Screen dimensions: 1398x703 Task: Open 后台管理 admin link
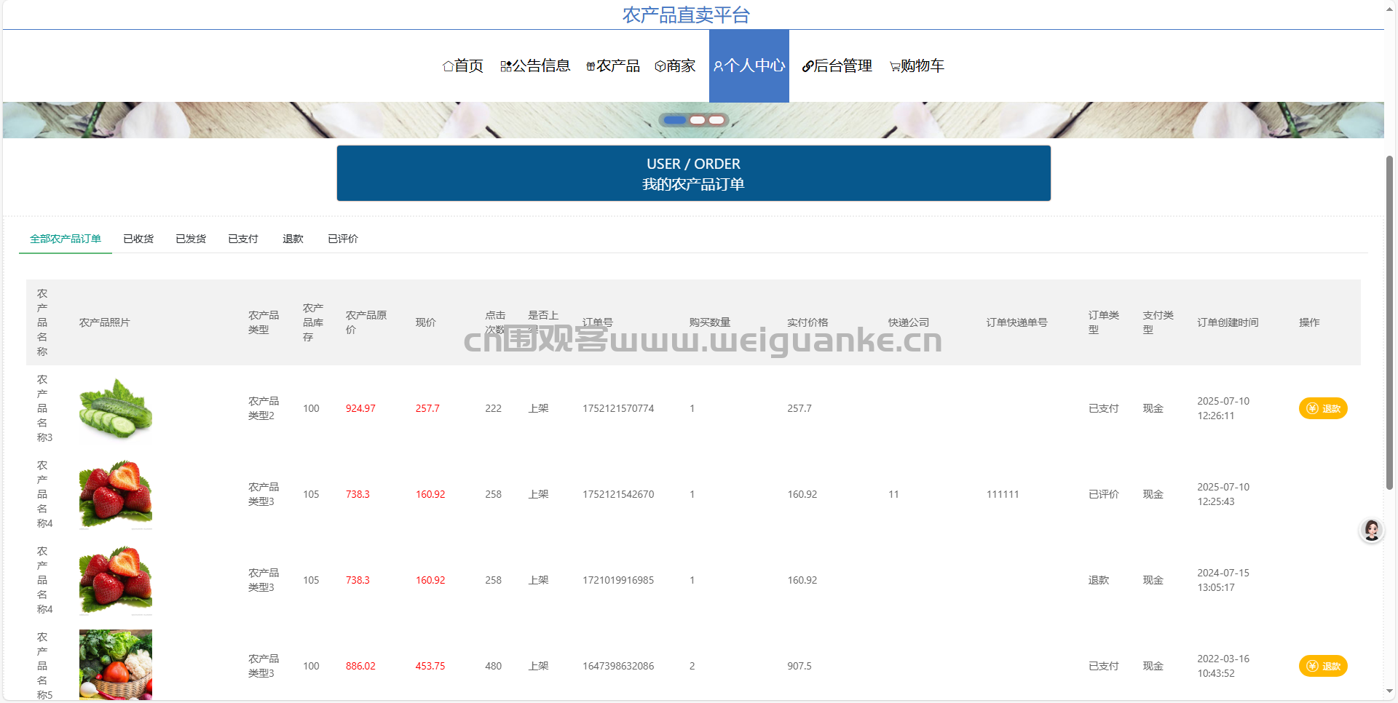[837, 65]
